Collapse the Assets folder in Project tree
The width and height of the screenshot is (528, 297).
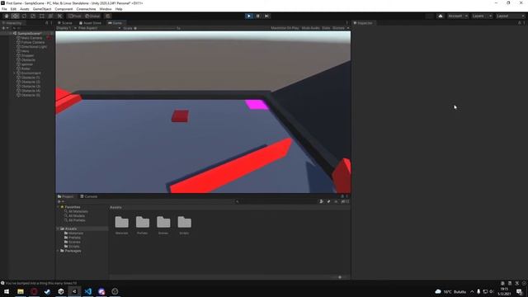pos(59,229)
